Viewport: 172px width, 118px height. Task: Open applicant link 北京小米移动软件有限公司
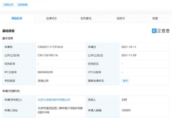(54, 100)
